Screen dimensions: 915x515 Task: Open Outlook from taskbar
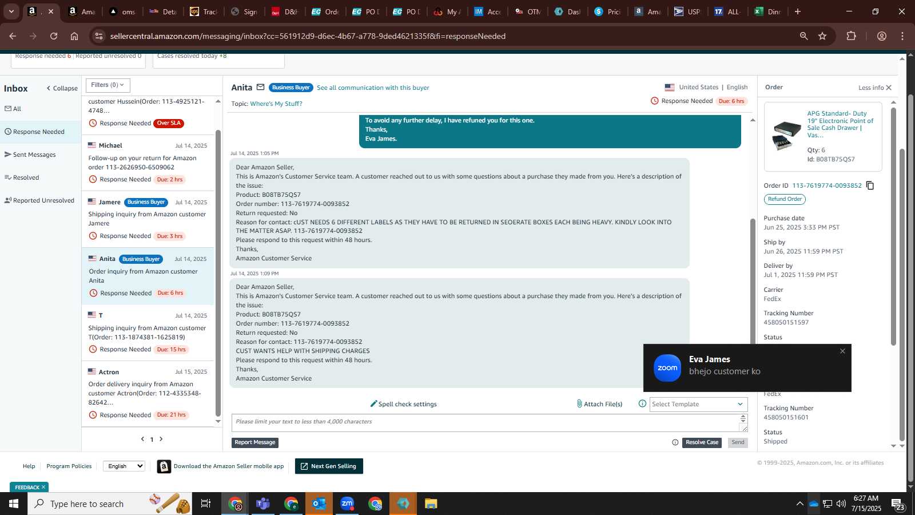point(319,504)
